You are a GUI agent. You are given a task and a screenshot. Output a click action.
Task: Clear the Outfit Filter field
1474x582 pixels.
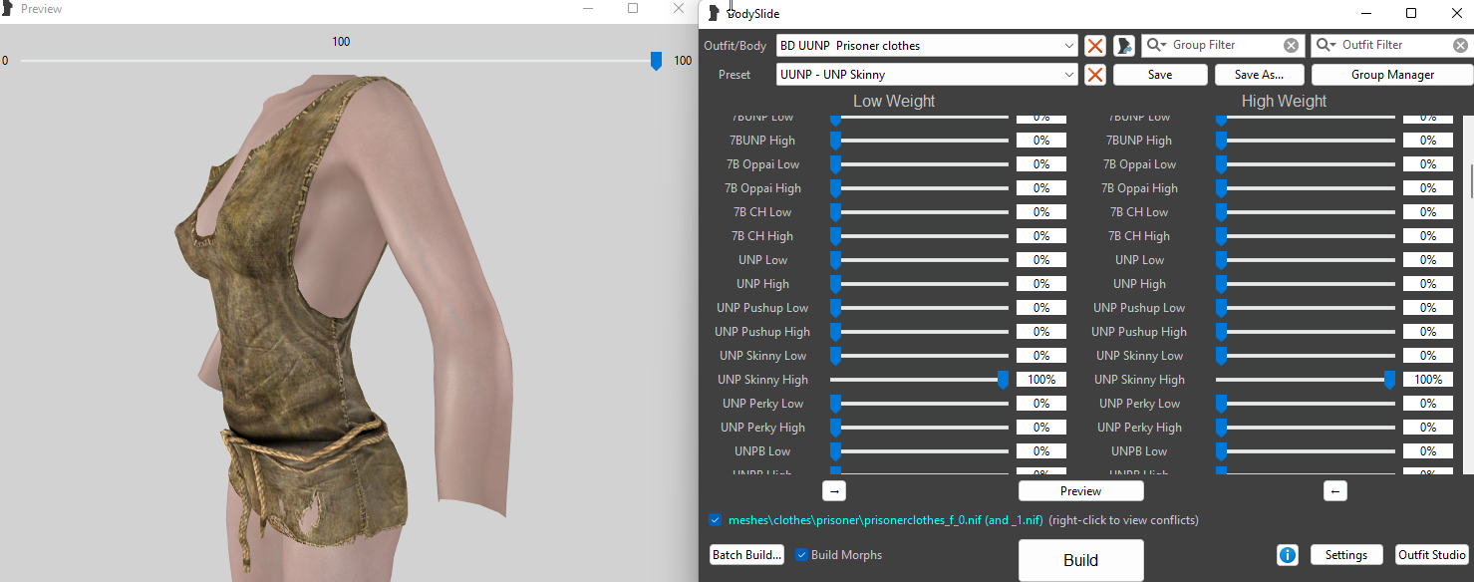coord(1460,45)
